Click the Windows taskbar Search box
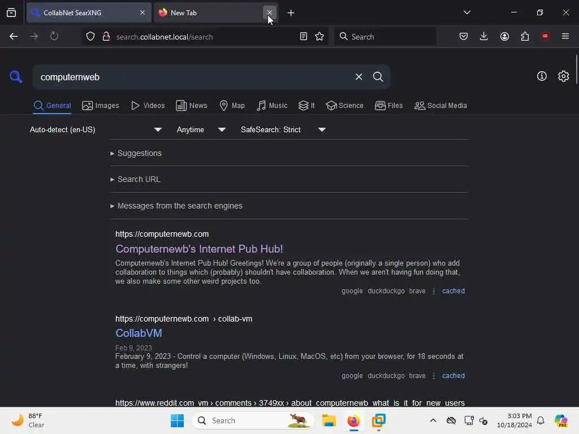The image size is (579, 434). (x=253, y=420)
